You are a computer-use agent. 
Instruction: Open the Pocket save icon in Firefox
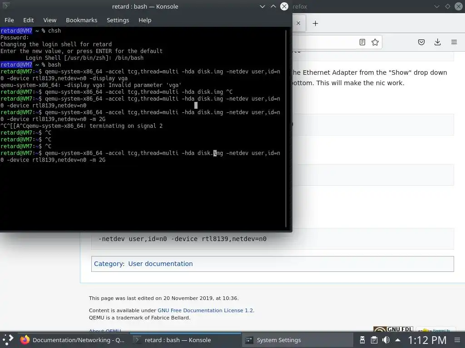click(x=421, y=42)
